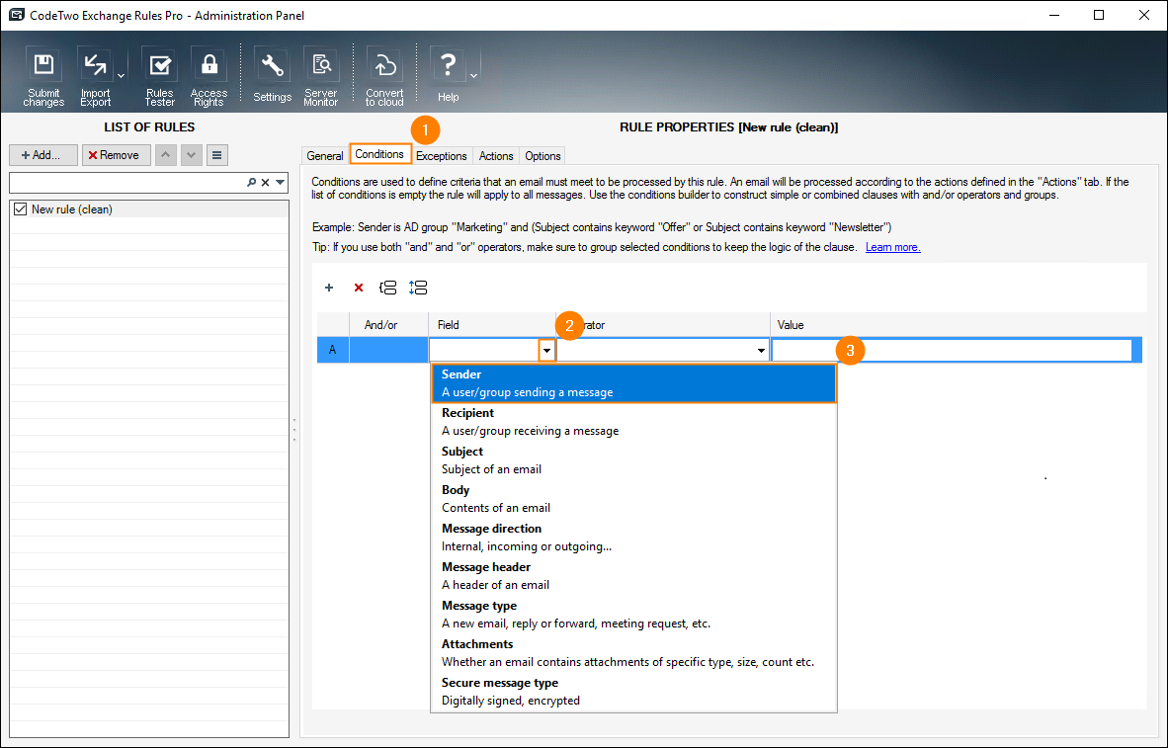Minimize the Administration Panel window
The width and height of the screenshot is (1168, 748).
tap(1054, 15)
